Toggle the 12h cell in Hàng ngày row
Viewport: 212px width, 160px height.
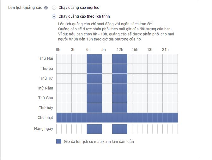pyautogui.click(x=119, y=129)
